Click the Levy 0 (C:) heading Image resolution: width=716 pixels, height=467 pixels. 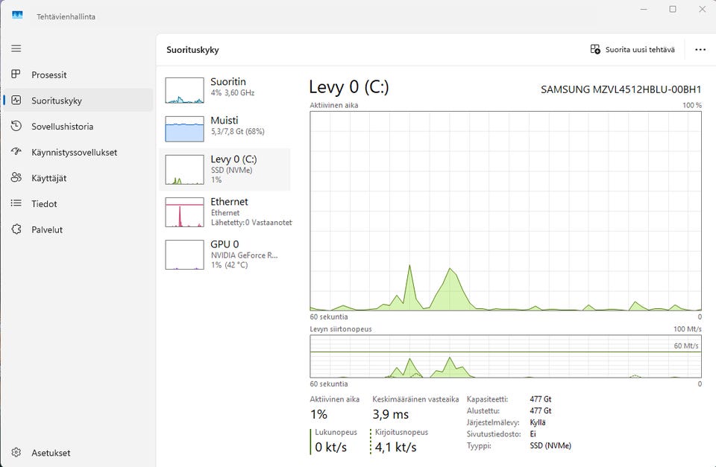[x=349, y=87]
